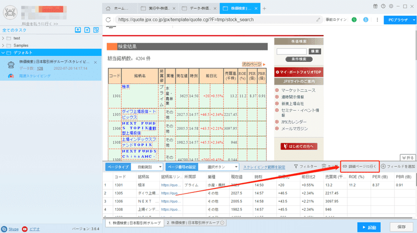Select bottom tab 2. 株価検索 | 日本取引所グループ

[193, 223]
